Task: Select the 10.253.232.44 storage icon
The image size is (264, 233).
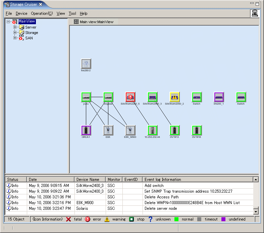Action: [152, 130]
